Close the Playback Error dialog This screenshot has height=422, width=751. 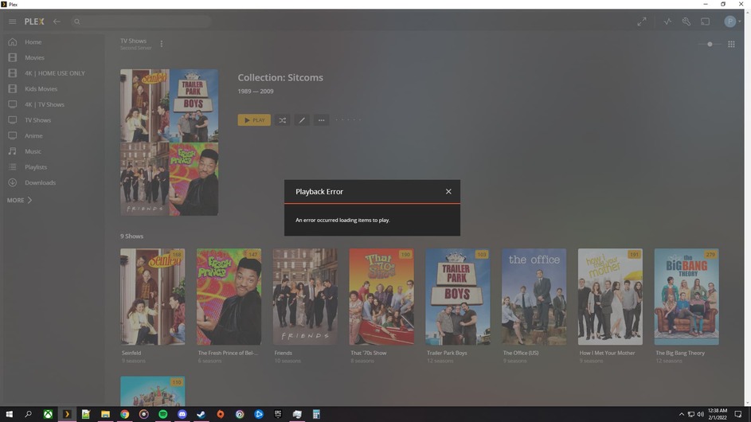pos(448,192)
